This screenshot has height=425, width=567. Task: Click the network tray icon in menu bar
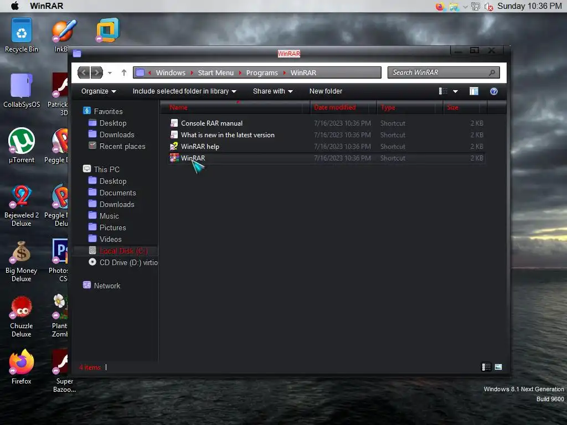click(475, 7)
